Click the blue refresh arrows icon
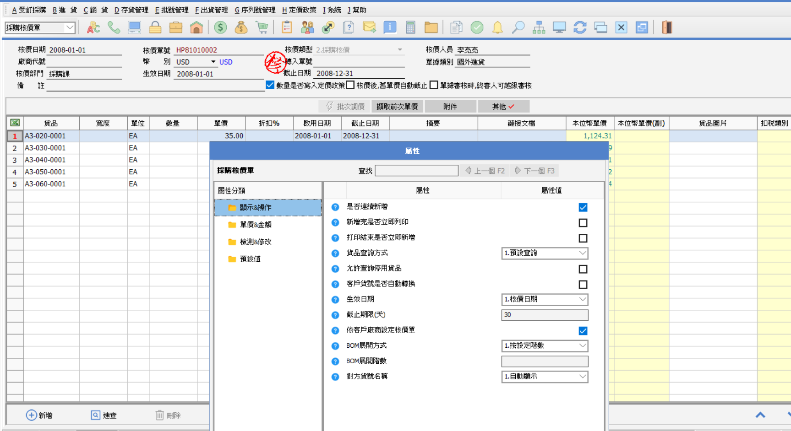This screenshot has height=431, width=791. 580,28
